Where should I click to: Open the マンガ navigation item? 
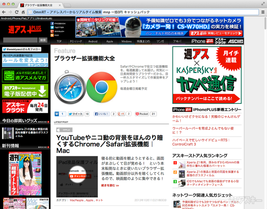click(x=160, y=41)
